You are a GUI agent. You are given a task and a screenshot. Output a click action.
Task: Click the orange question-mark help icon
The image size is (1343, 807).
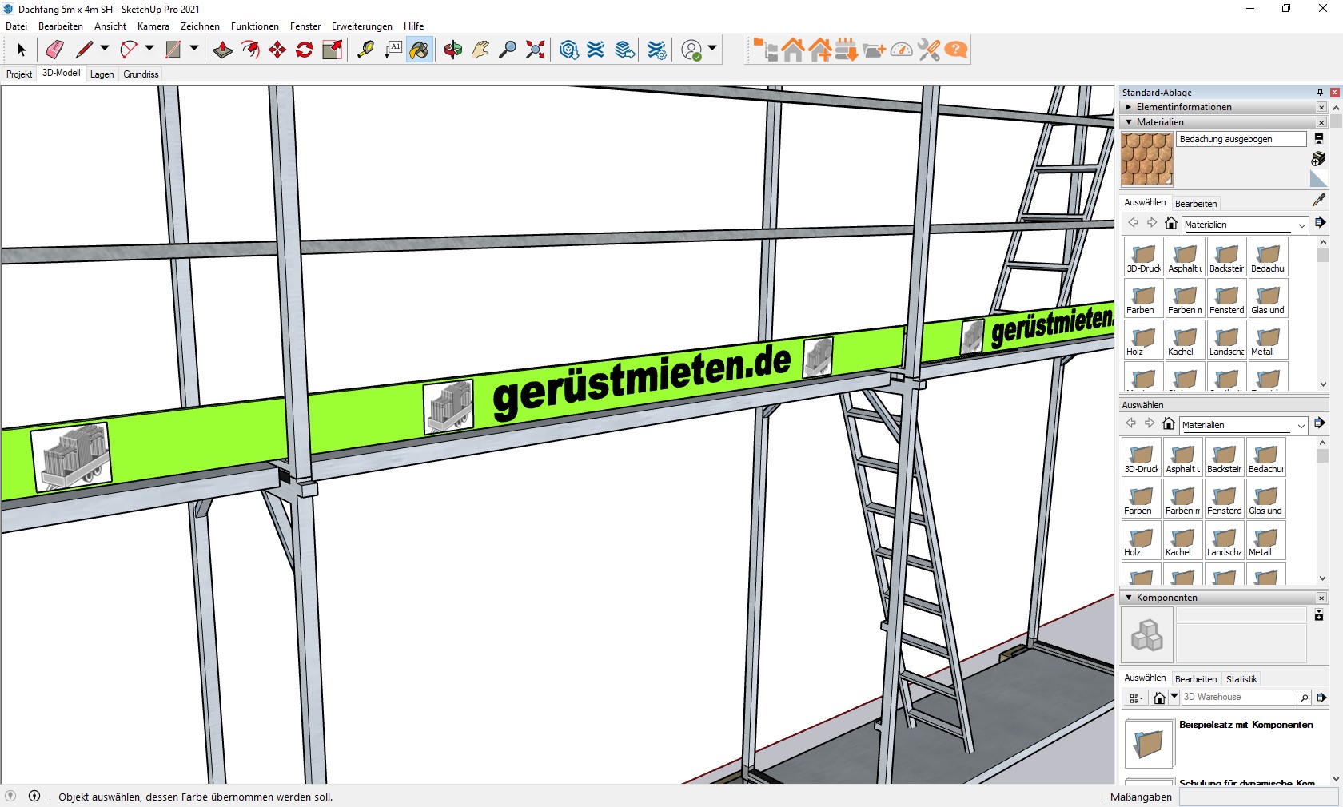coord(956,50)
